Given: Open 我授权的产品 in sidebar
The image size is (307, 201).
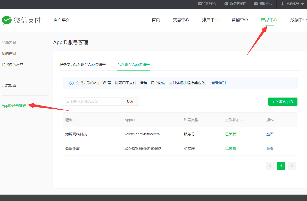Looking at the screenshot, I should coord(13,65).
